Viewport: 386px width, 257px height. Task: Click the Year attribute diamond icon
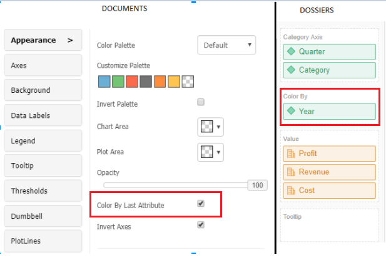[x=291, y=111]
